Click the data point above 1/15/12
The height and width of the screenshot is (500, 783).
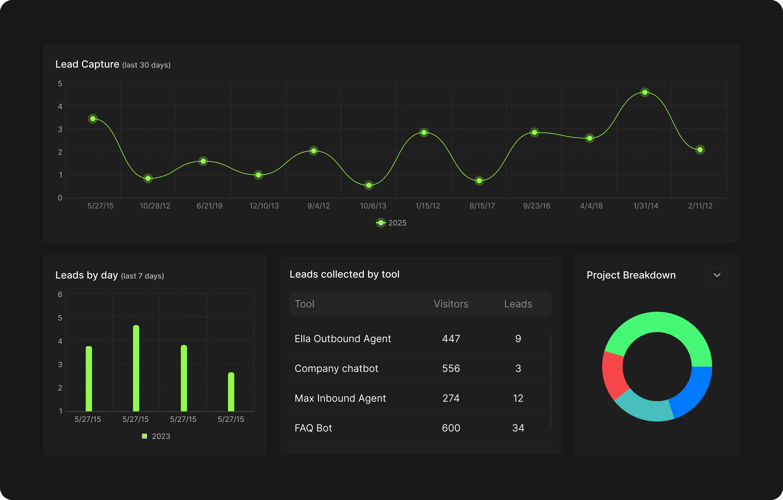(424, 132)
